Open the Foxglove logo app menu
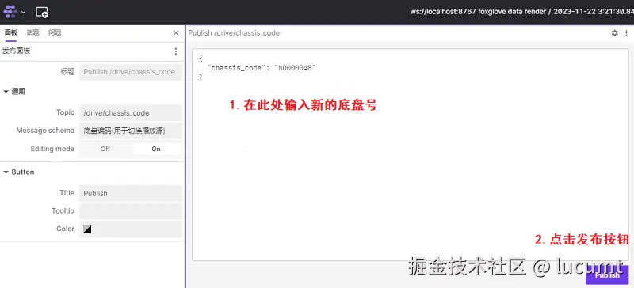Image resolution: width=634 pixels, height=288 pixels. (x=10, y=12)
